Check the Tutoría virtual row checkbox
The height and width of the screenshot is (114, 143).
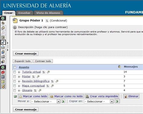[14, 72]
